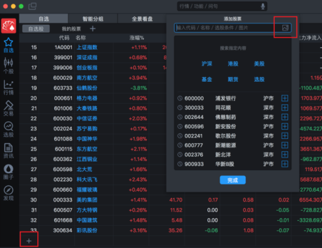The height and width of the screenshot is (248, 322).
Task: Open the 资讯 document sidebar icon
Action: click(9, 148)
